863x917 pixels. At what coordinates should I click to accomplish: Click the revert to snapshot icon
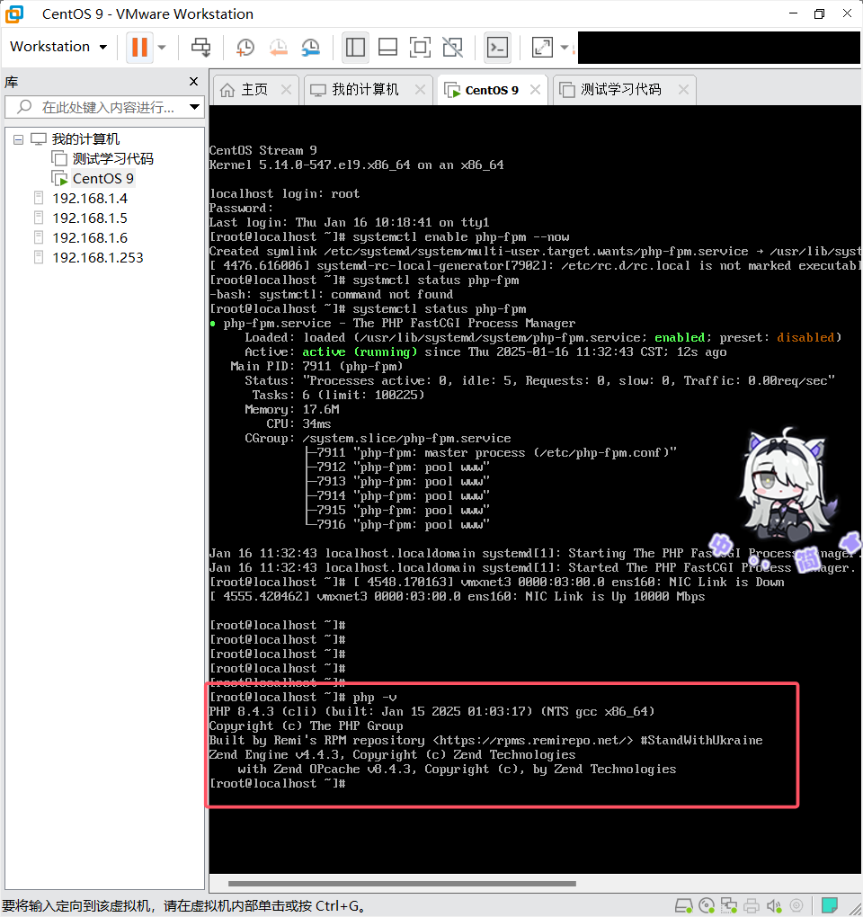[x=279, y=48]
